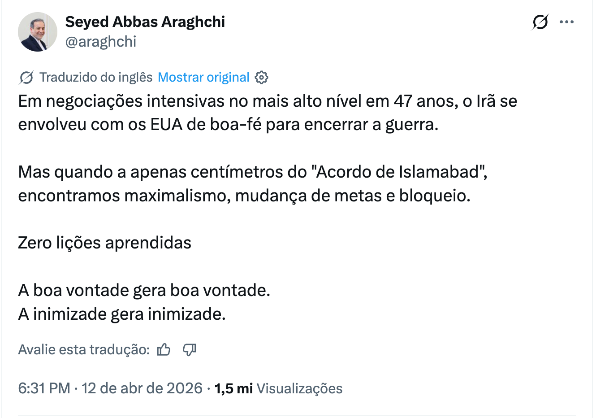Open the three-dot more options menu

tap(566, 22)
